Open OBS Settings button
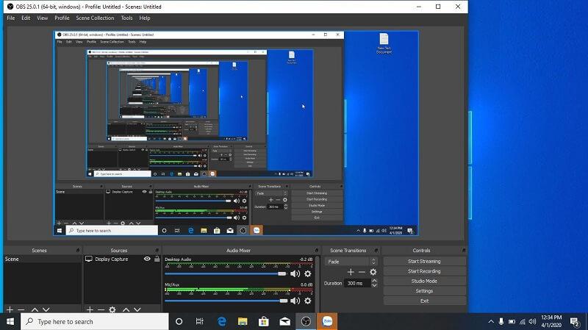Image resolution: width=588 pixels, height=330 pixels. 425,290
